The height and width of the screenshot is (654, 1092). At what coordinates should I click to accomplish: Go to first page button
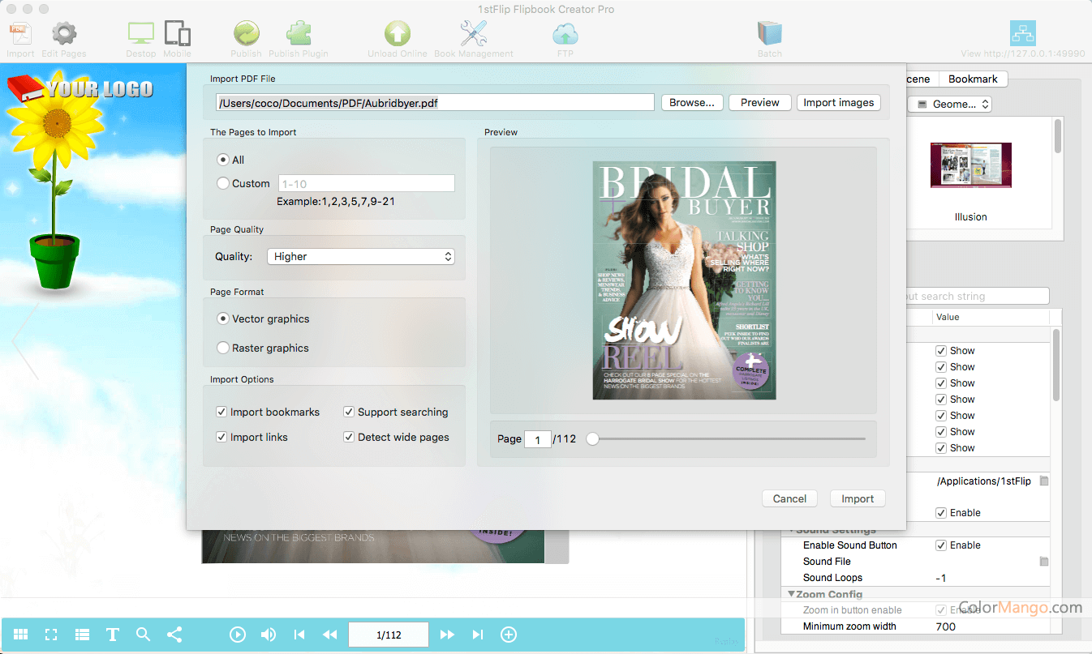[x=299, y=635]
